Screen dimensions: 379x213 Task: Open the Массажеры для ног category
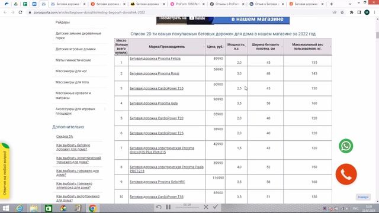pos(71,71)
